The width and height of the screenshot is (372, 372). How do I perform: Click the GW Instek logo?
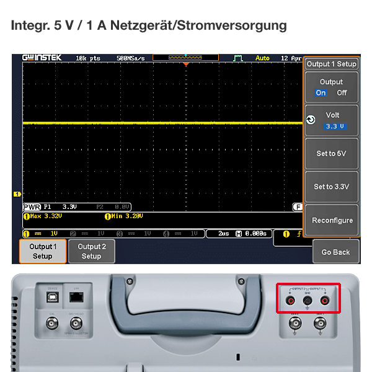pos(42,58)
